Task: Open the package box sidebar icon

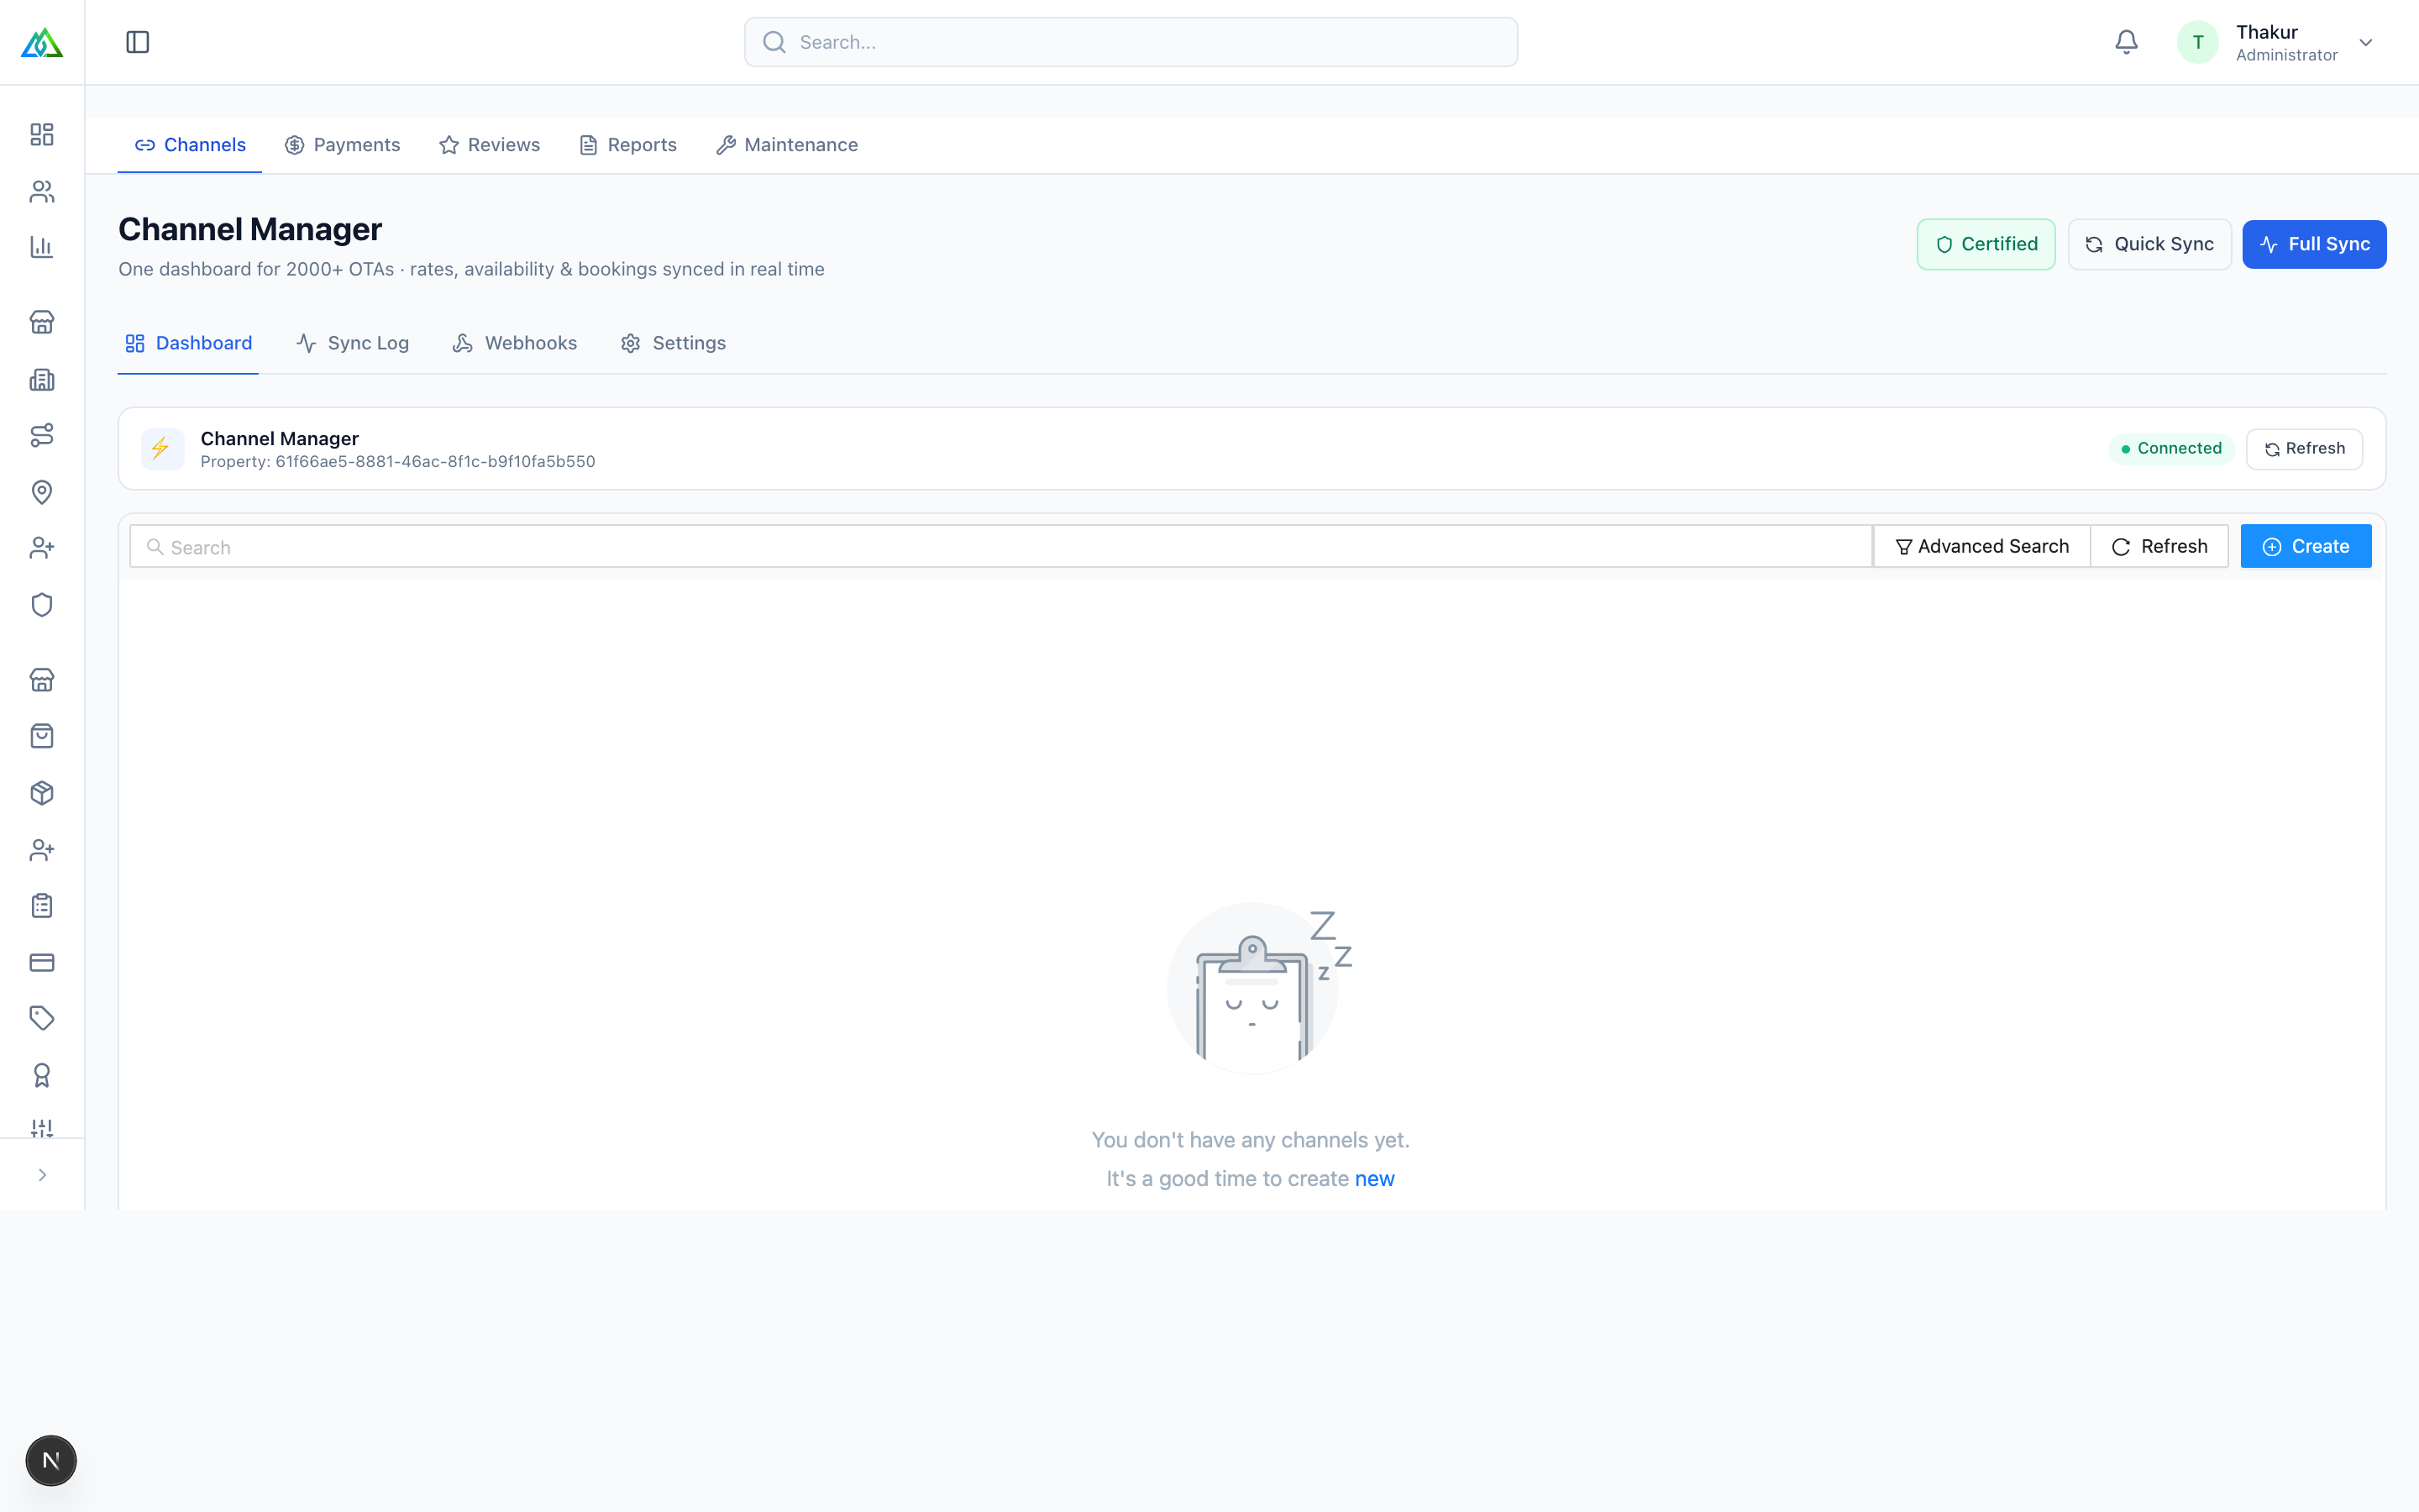Action: [42, 793]
